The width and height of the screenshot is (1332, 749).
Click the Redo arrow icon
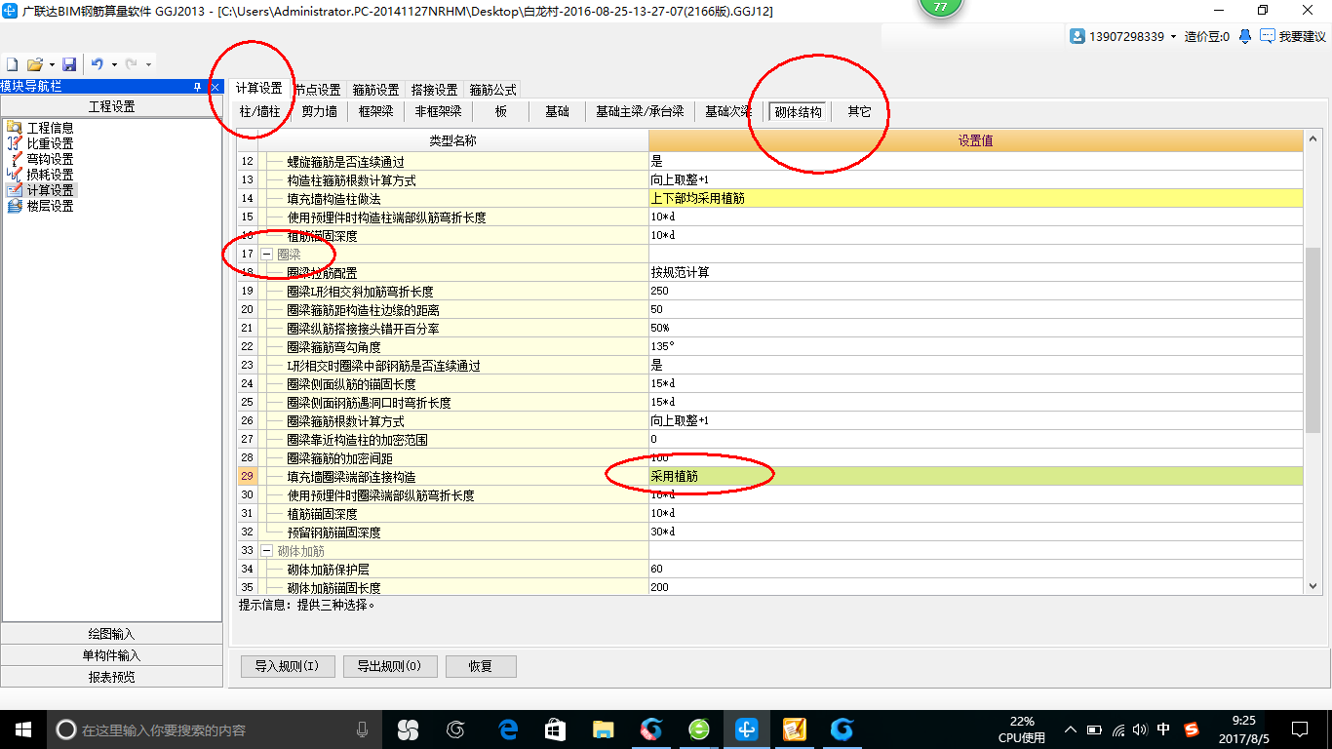tap(131, 64)
